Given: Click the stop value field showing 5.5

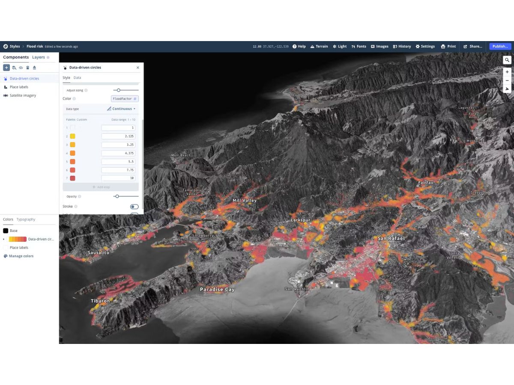Looking at the screenshot, I should pos(118,162).
